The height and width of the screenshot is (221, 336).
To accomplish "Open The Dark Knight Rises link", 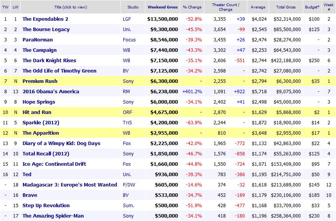I will (x=49, y=61).
